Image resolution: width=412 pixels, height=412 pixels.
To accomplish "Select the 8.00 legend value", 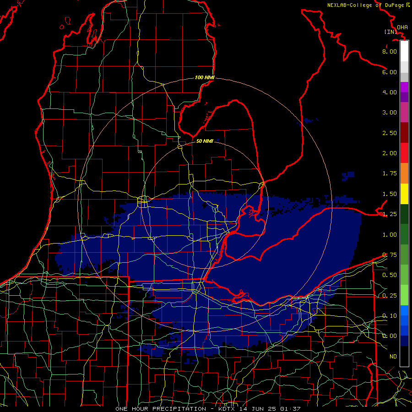I will [390, 51].
